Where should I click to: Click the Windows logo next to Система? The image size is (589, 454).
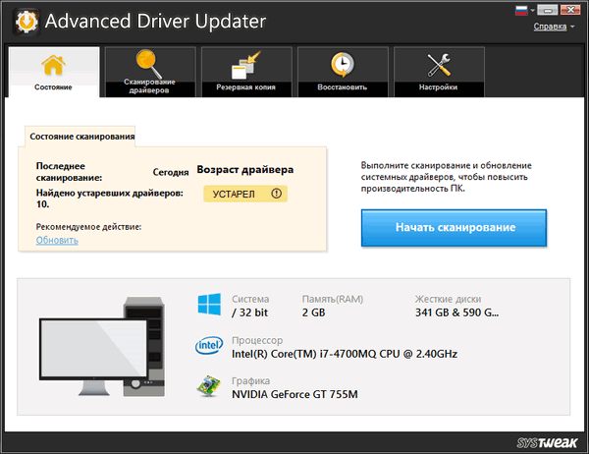[209, 304]
